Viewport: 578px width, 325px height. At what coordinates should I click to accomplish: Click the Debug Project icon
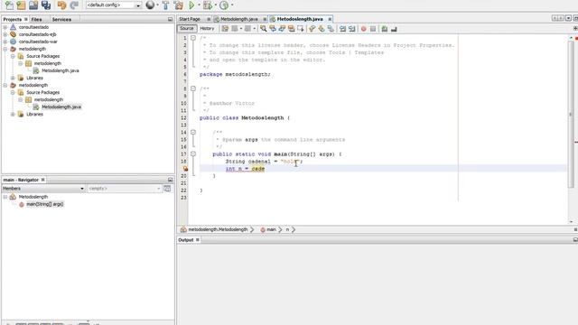click(208, 5)
